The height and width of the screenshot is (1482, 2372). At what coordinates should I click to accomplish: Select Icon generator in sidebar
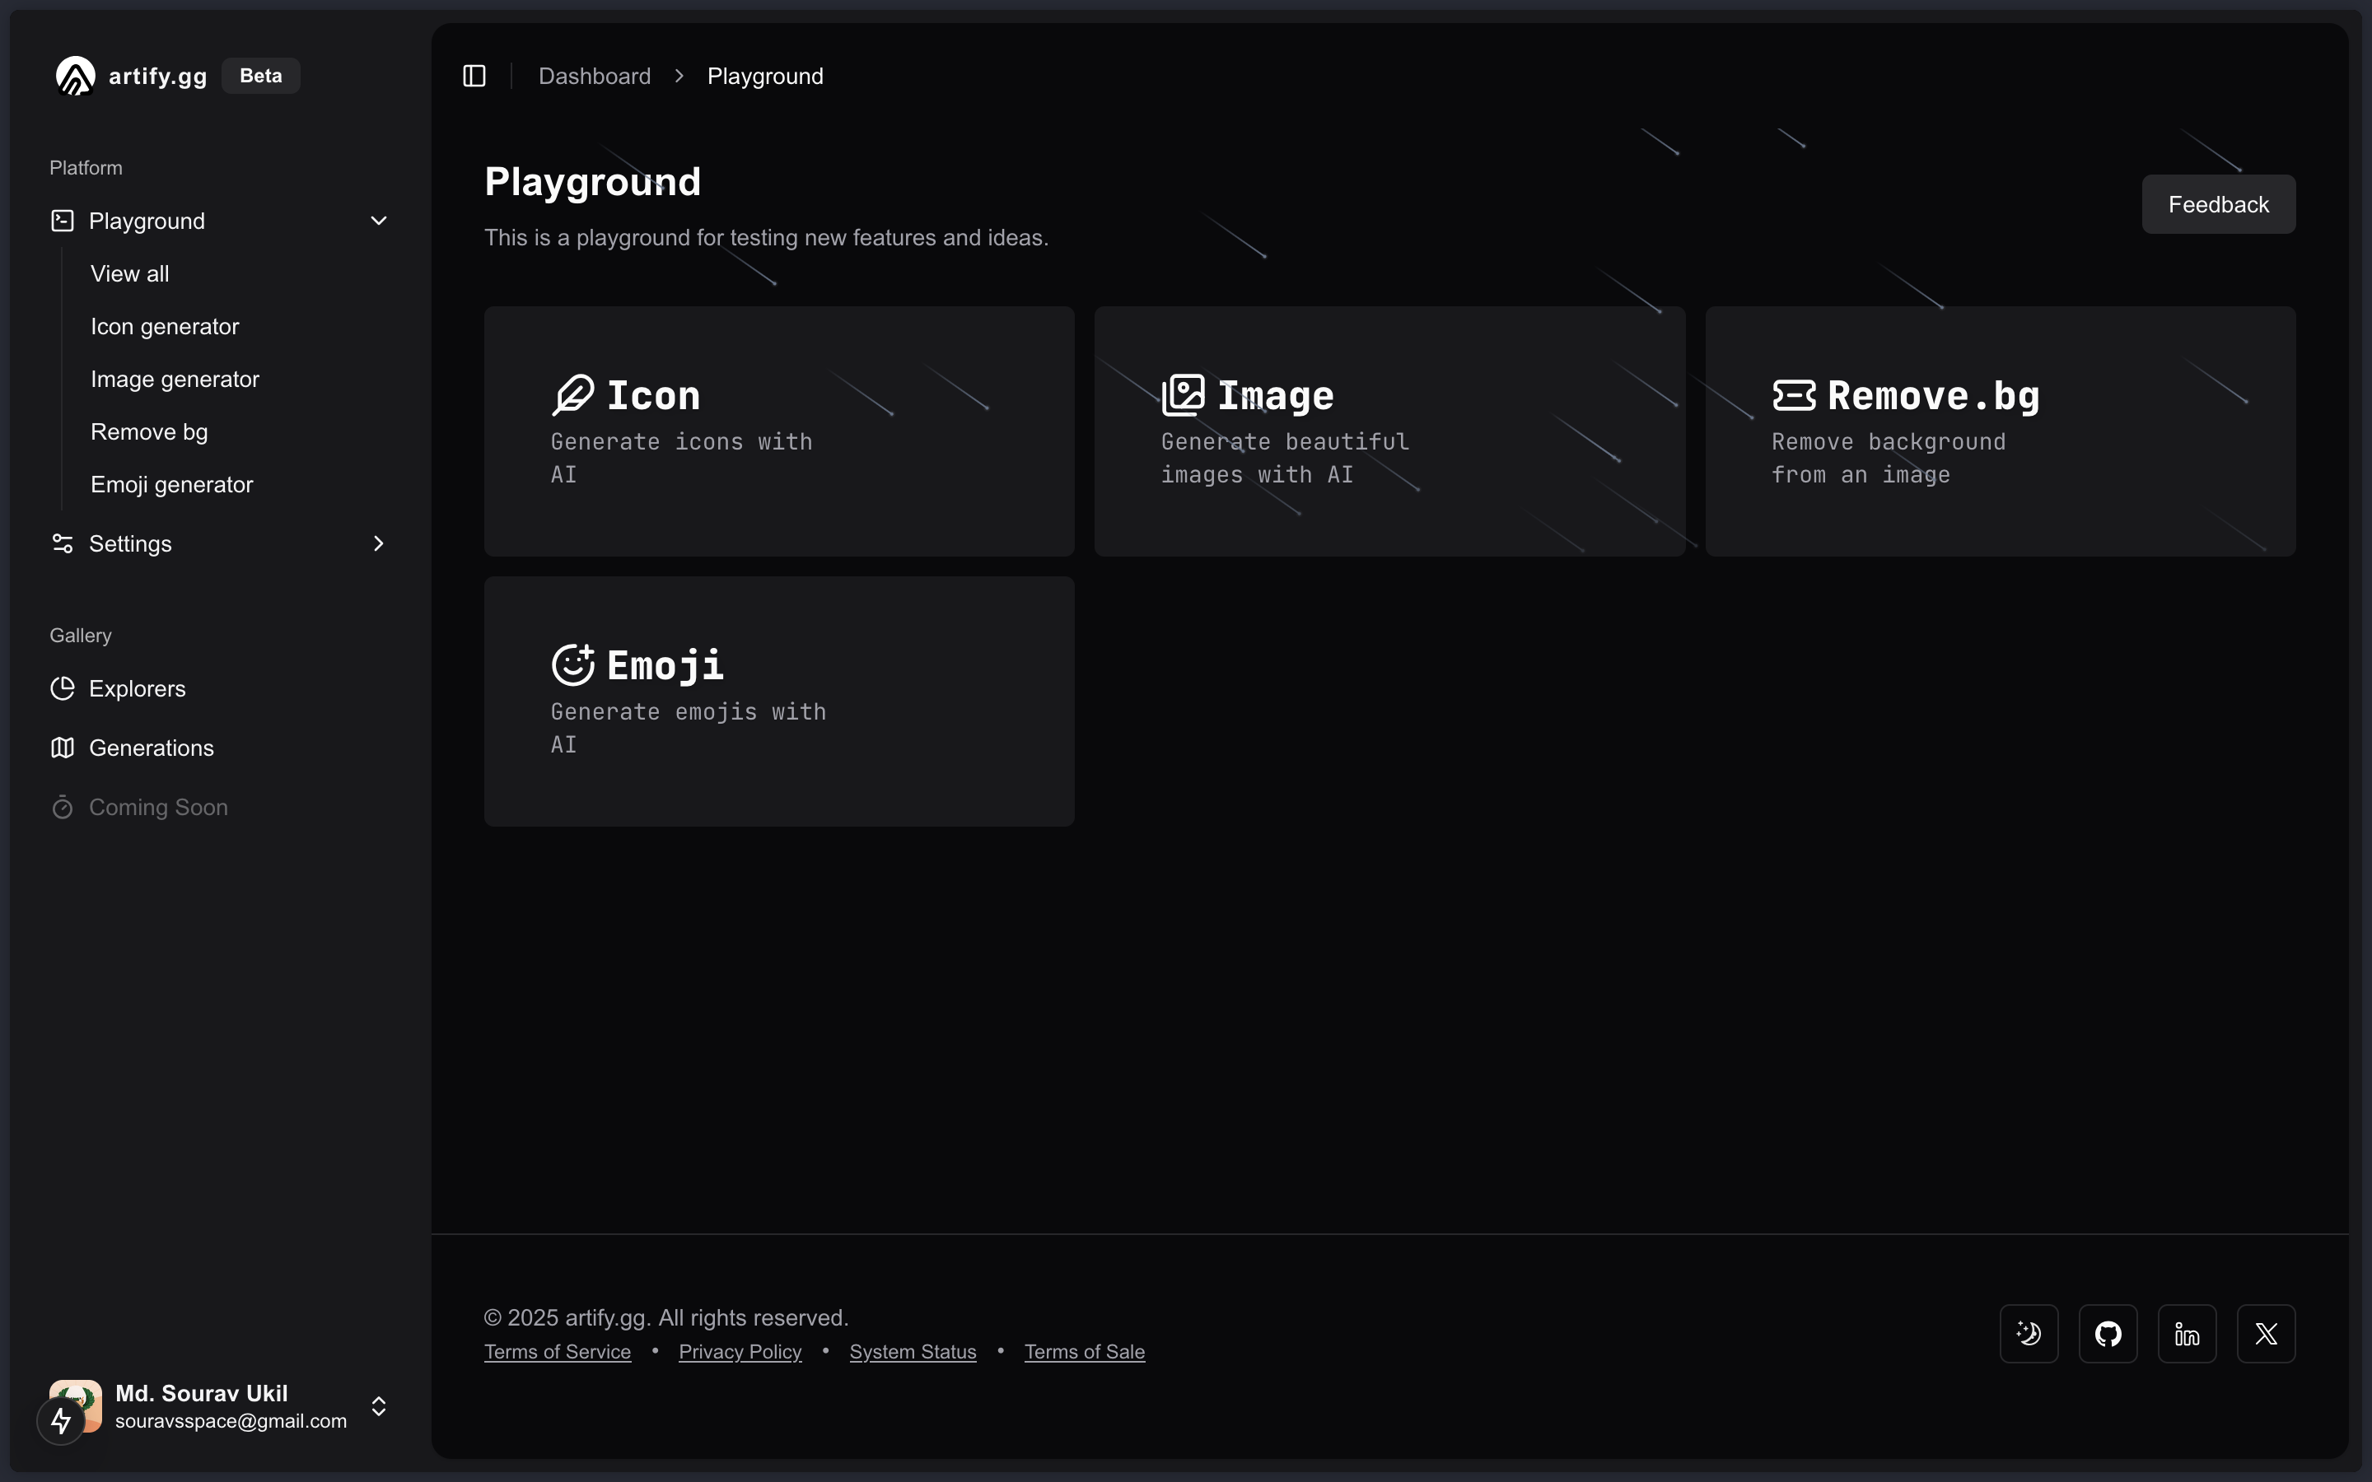[x=165, y=326]
